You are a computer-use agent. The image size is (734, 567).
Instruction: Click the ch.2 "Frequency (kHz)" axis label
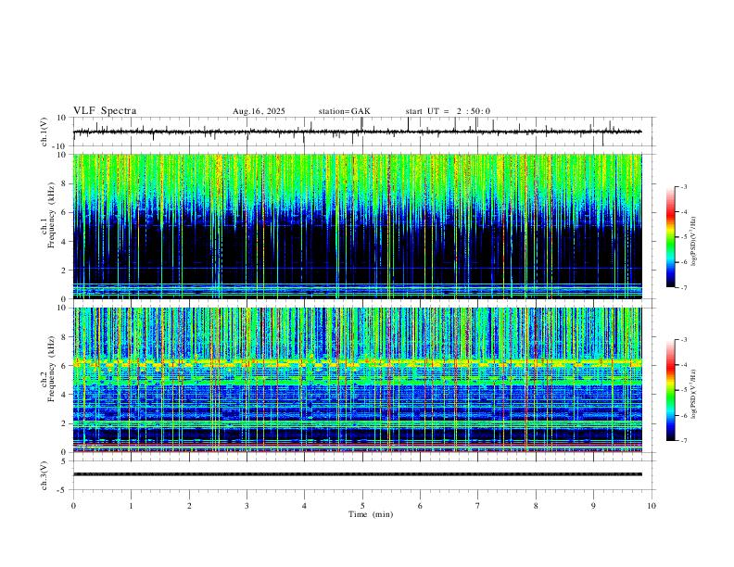(x=51, y=368)
